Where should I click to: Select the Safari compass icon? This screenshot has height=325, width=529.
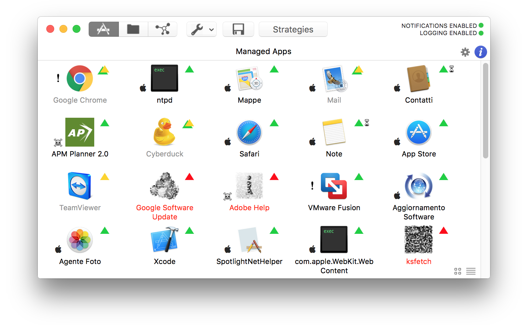(249, 132)
